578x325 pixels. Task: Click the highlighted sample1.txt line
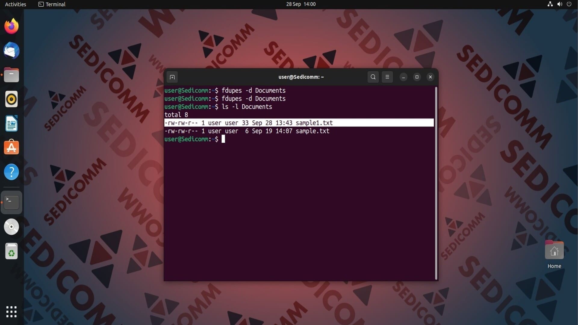(299, 123)
